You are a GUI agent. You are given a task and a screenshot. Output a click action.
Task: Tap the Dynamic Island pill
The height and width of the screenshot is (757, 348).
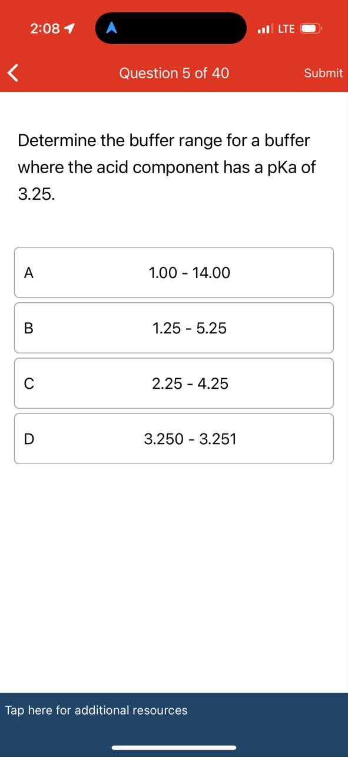click(x=171, y=28)
